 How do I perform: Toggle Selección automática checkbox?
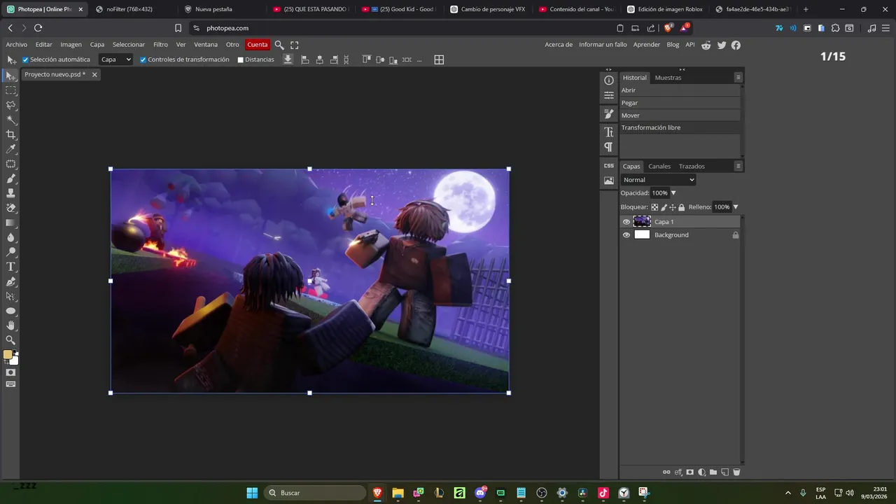[x=25, y=59]
